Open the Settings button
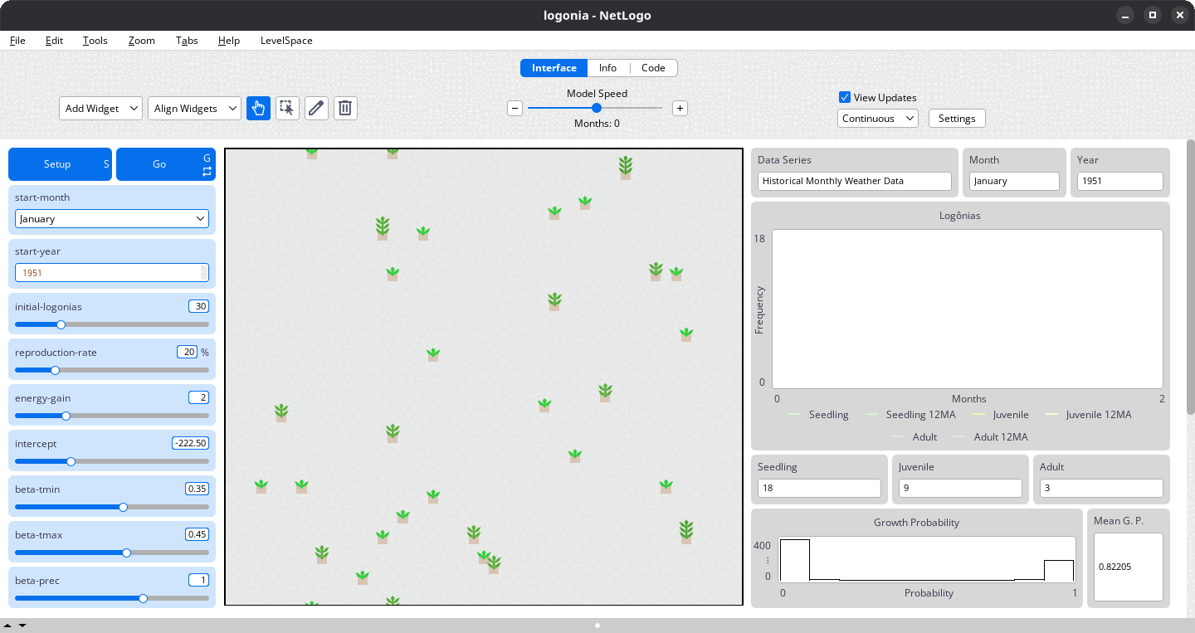Viewport: 1195px width, 633px height. pos(957,119)
